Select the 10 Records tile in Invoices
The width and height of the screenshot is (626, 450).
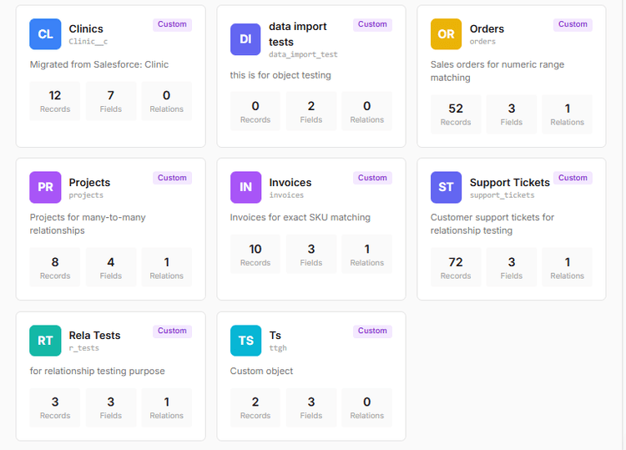pyautogui.click(x=255, y=255)
